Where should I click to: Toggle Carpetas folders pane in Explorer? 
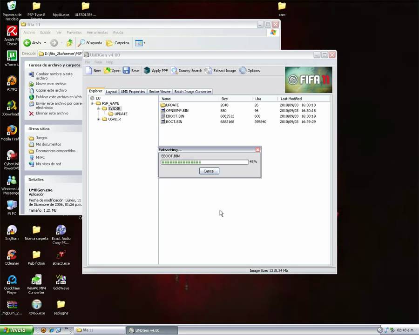point(118,43)
